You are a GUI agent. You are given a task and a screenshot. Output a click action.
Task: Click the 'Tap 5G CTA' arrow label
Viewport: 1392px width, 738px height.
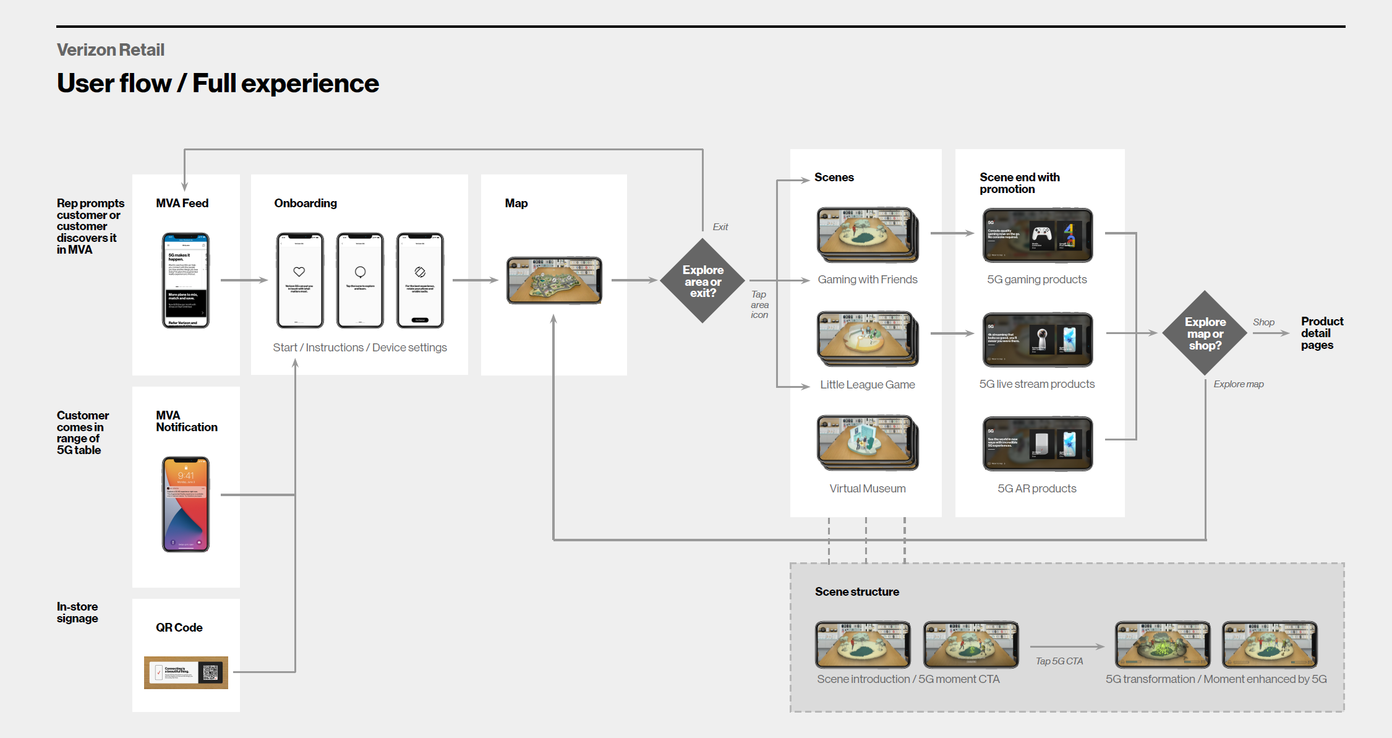click(1059, 661)
